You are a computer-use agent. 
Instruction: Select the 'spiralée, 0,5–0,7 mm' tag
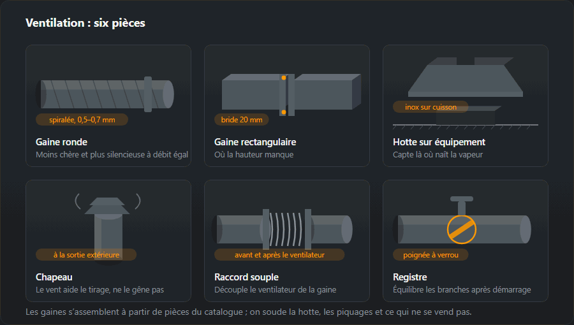82,120
